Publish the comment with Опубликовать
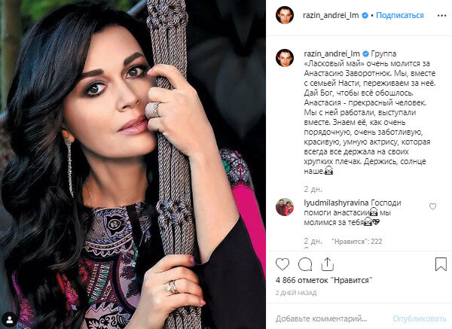The image size is (452, 329). (x=420, y=318)
